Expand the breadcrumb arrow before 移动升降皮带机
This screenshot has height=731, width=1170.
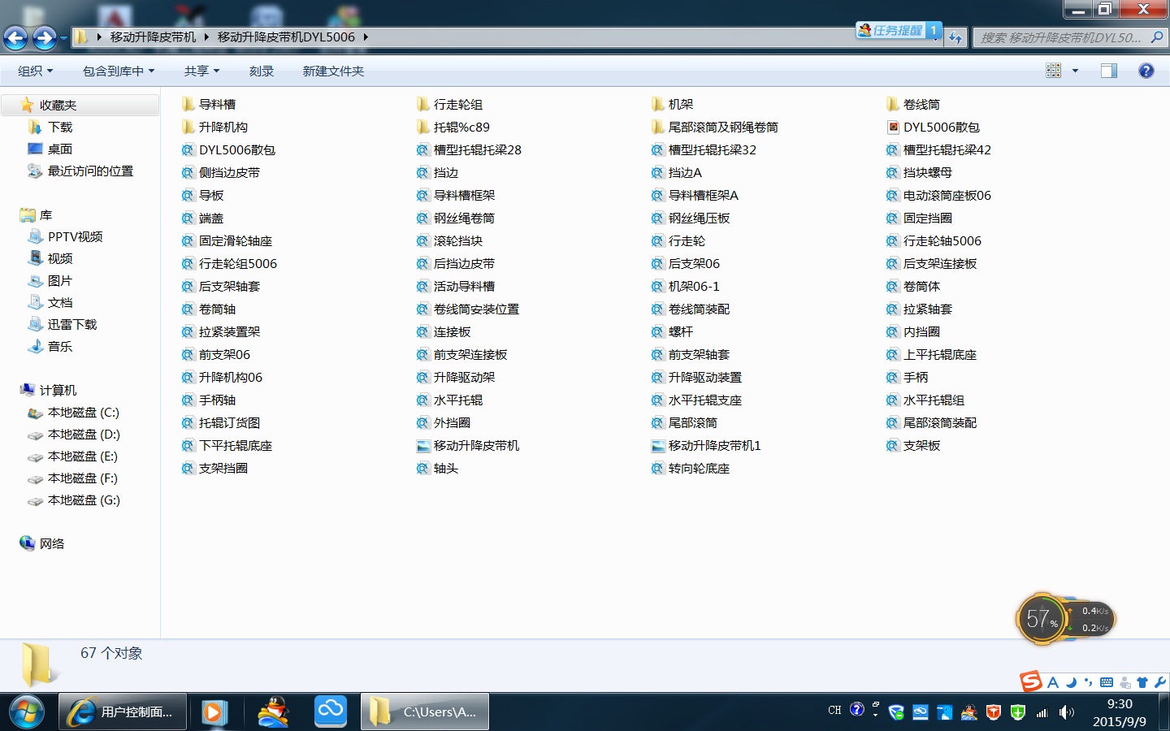point(99,37)
